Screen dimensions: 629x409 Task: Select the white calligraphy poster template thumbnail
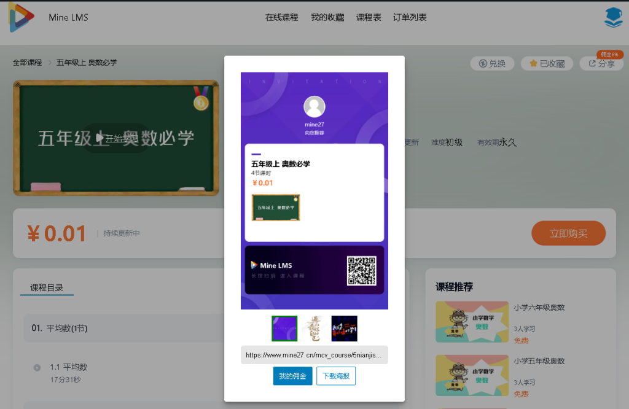pos(314,329)
